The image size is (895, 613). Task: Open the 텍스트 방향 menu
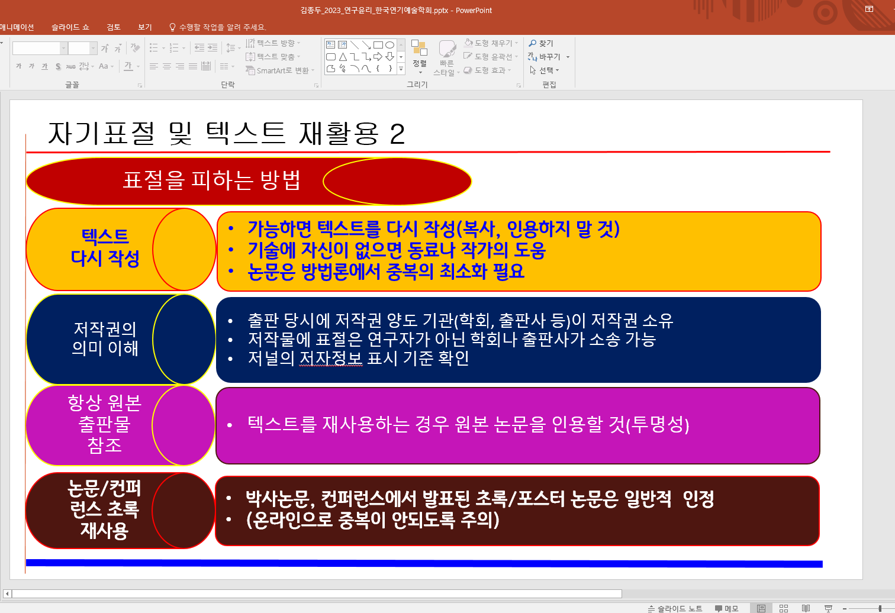point(273,43)
